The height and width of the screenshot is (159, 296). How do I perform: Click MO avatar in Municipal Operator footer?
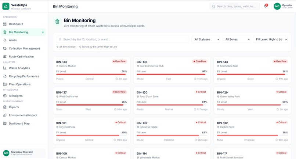(6, 153)
